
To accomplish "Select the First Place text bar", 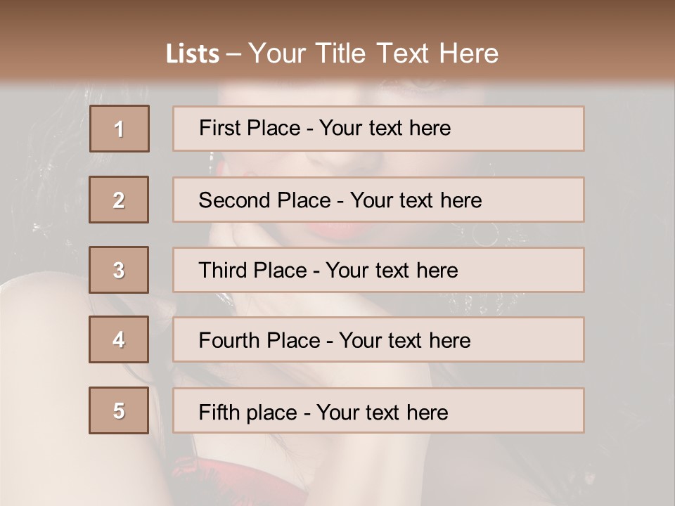I will pyautogui.click(x=378, y=129).
